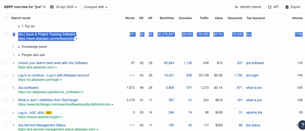Open 'Unlock your team's best work with Jira Software' link
Screen dimensions: 305x131
coord(53,63)
